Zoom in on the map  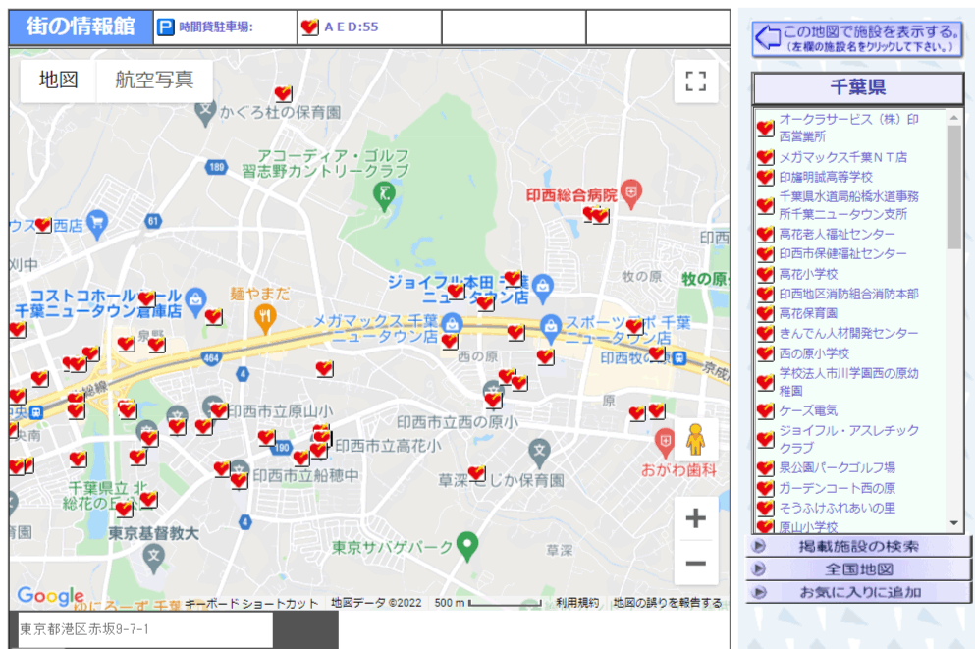pos(696,517)
